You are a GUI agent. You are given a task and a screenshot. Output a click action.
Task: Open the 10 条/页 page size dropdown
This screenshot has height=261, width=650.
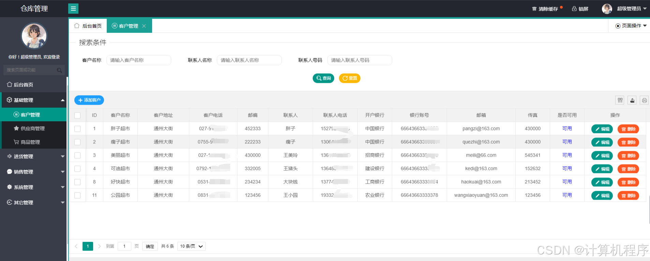point(191,246)
